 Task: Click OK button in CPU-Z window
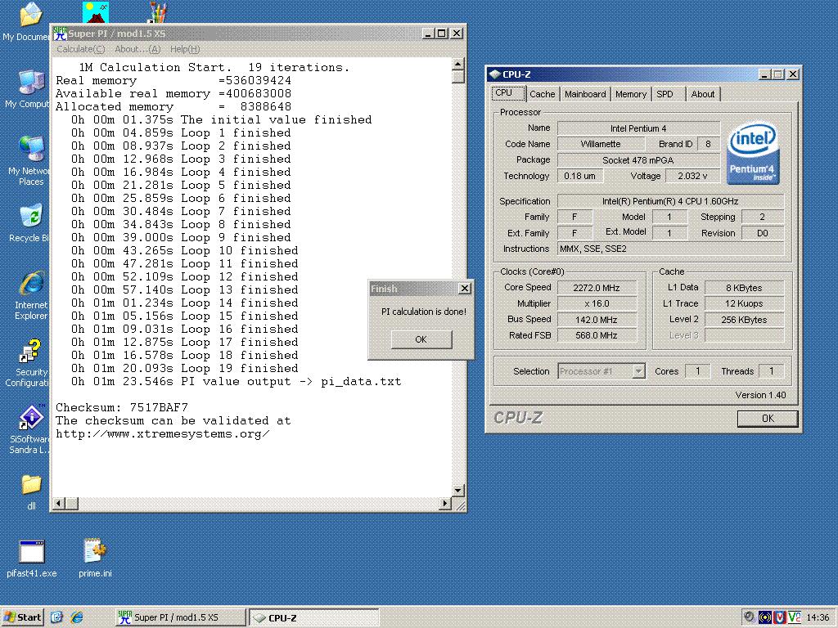point(768,418)
